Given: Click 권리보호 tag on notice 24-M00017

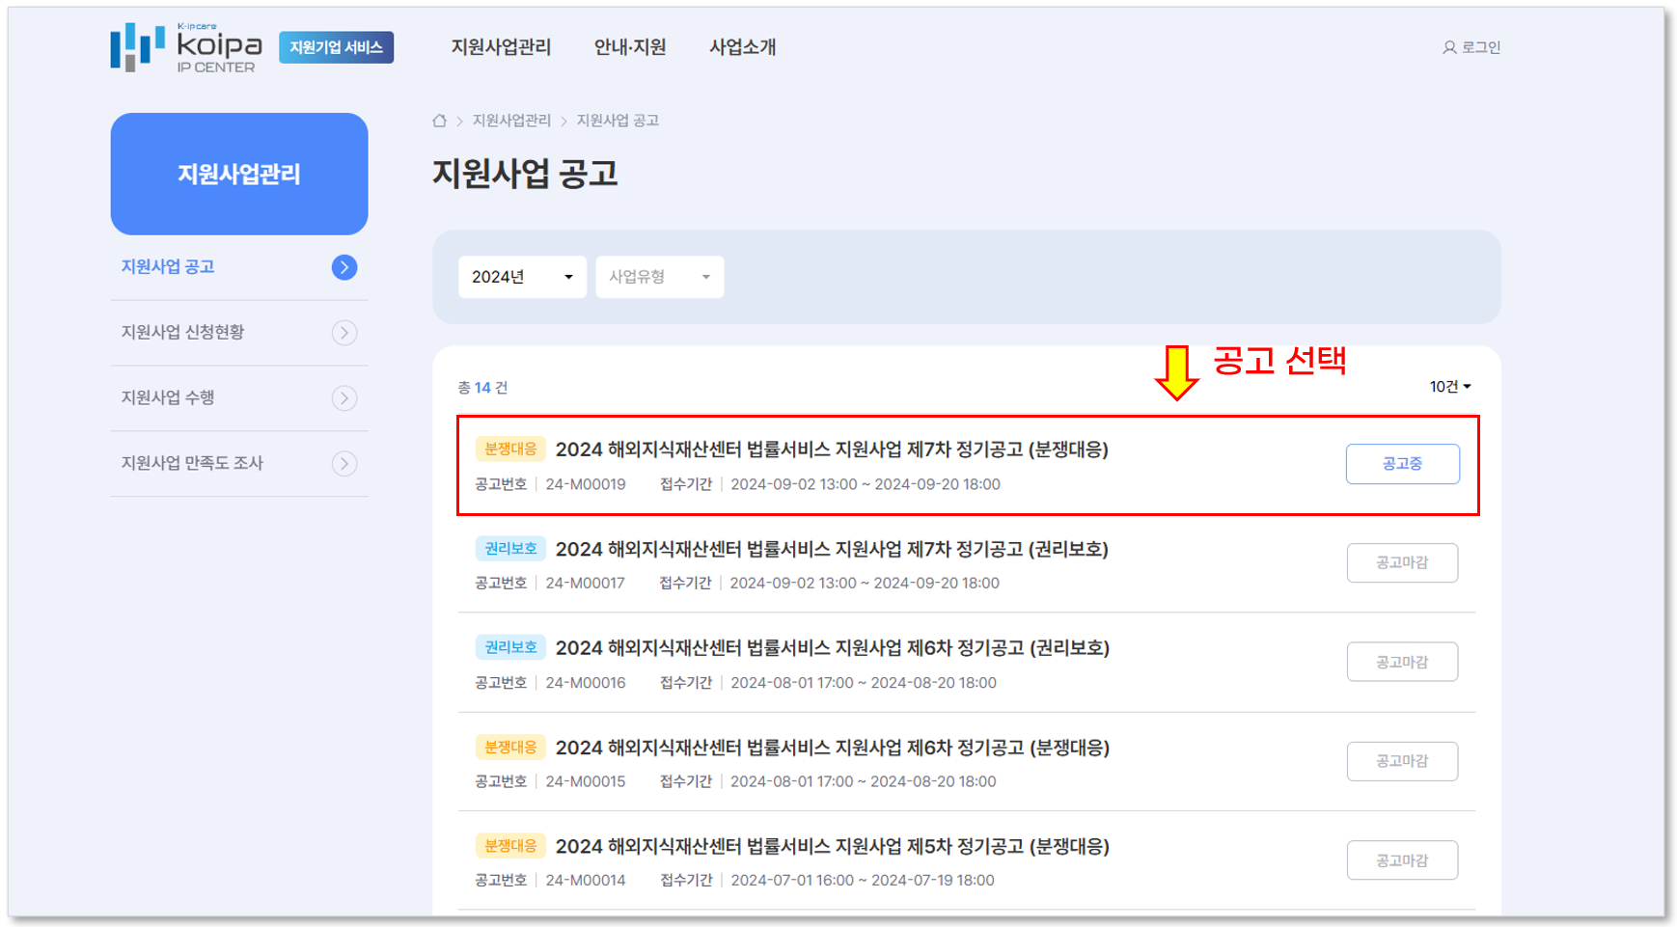Looking at the screenshot, I should (x=510, y=549).
